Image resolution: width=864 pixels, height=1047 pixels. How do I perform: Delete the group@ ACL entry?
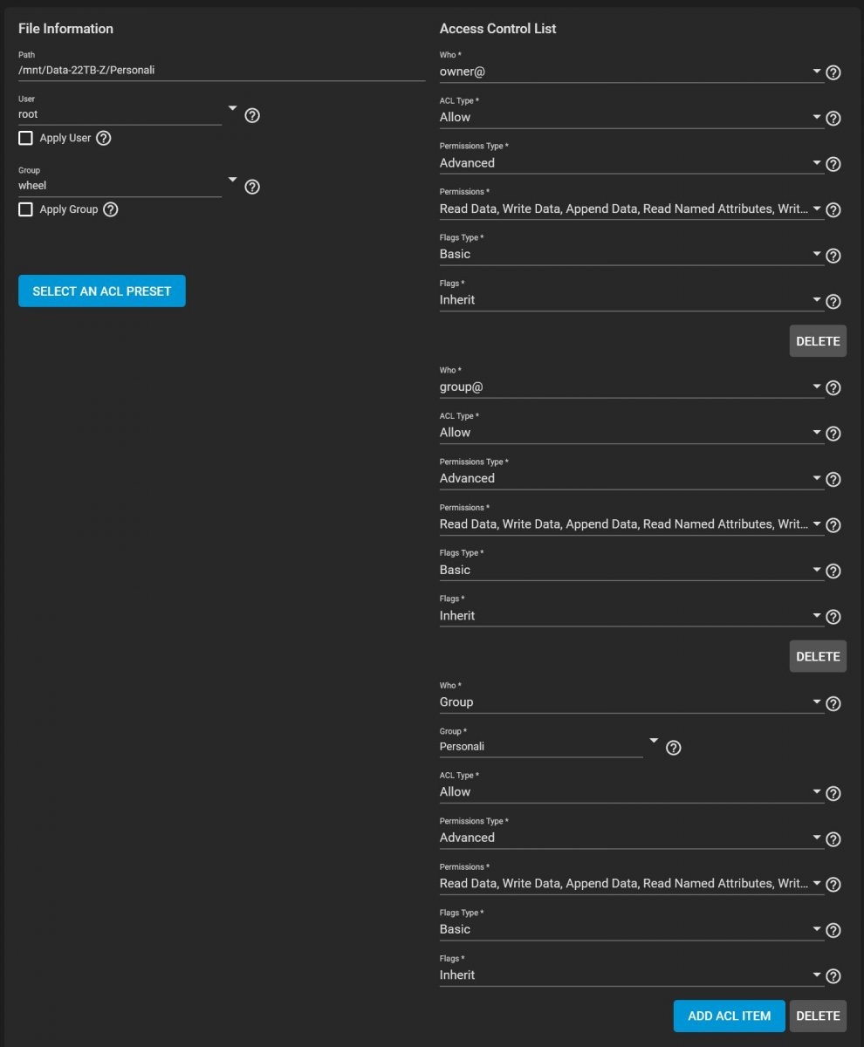(x=818, y=656)
